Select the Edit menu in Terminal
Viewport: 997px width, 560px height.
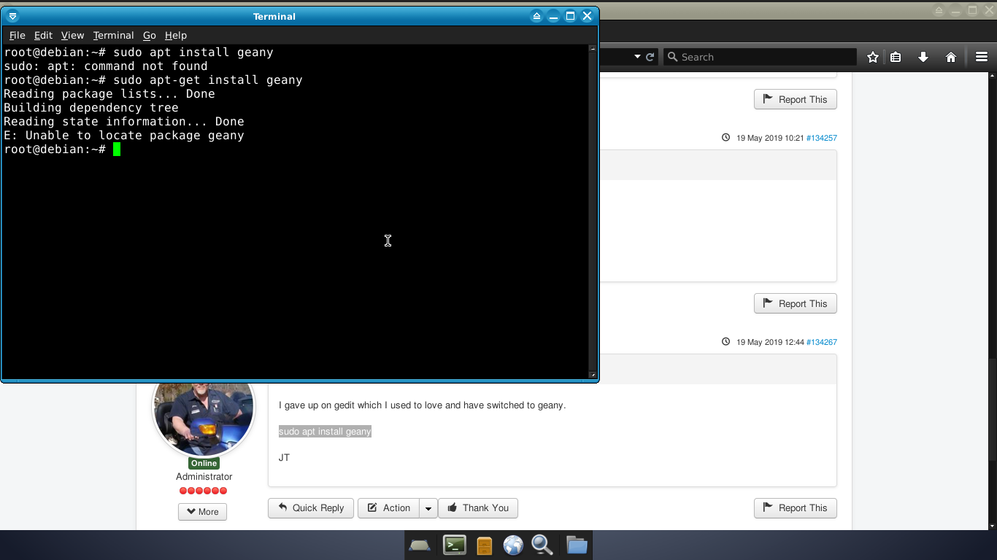pos(43,35)
